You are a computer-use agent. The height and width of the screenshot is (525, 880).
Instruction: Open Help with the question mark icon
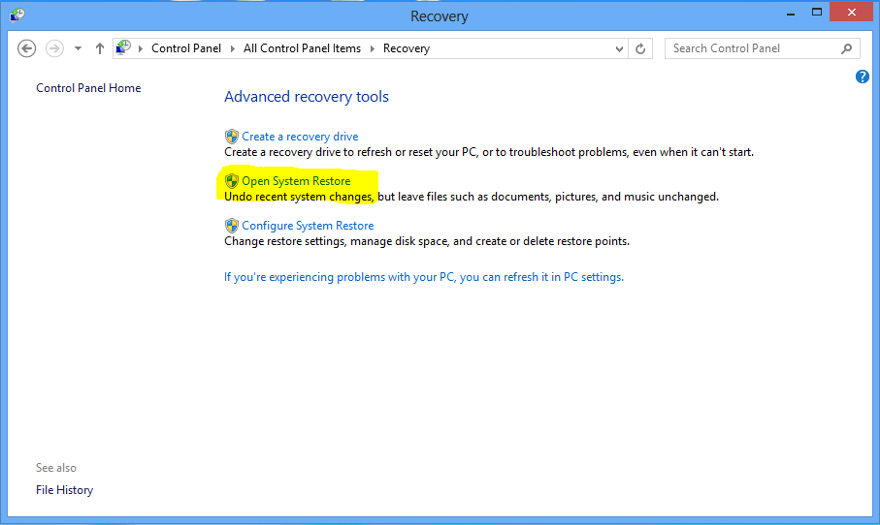(862, 77)
